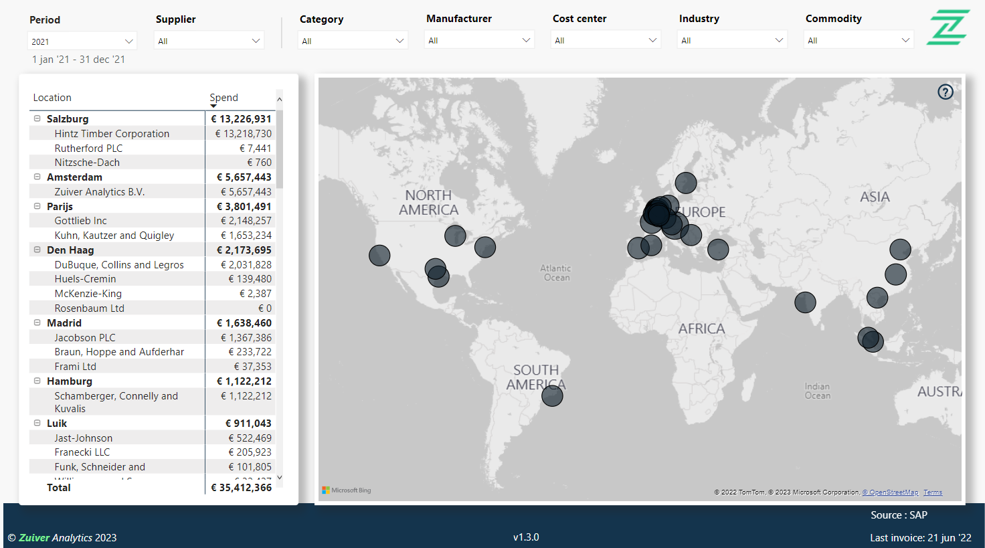Select the US west coast map bubble
Screen dimensions: 985x548
tap(379, 255)
